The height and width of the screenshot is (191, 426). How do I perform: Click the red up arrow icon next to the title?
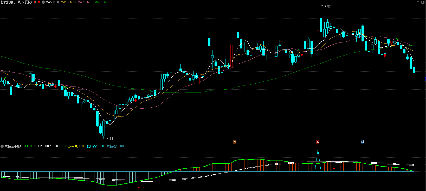point(39,2)
